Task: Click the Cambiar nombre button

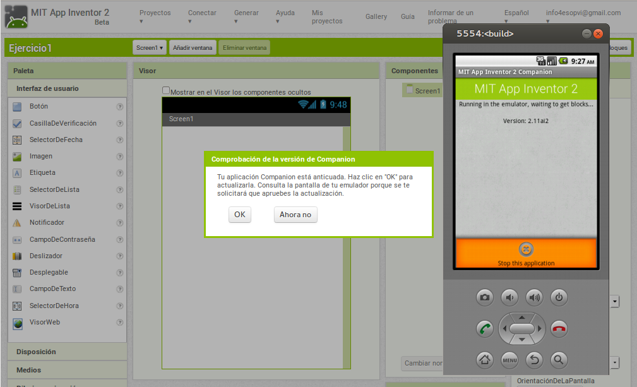Action: (x=423, y=363)
